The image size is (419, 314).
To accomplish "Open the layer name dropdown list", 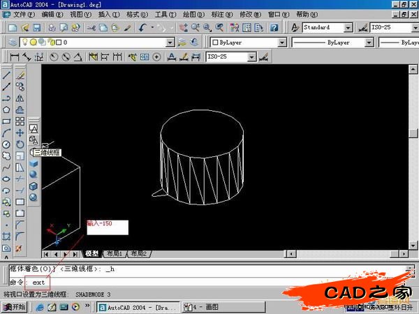I will (170, 42).
